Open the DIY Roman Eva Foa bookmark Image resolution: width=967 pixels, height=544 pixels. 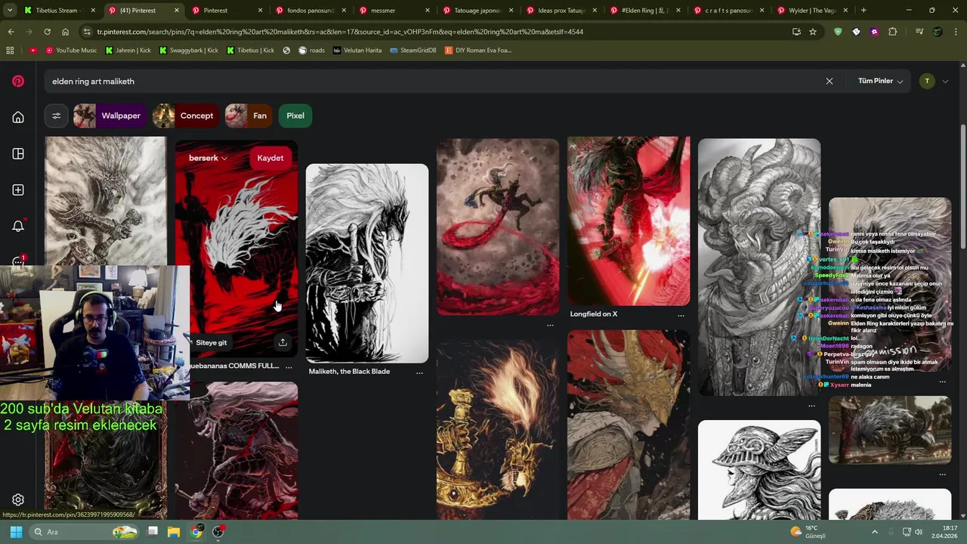click(x=478, y=50)
